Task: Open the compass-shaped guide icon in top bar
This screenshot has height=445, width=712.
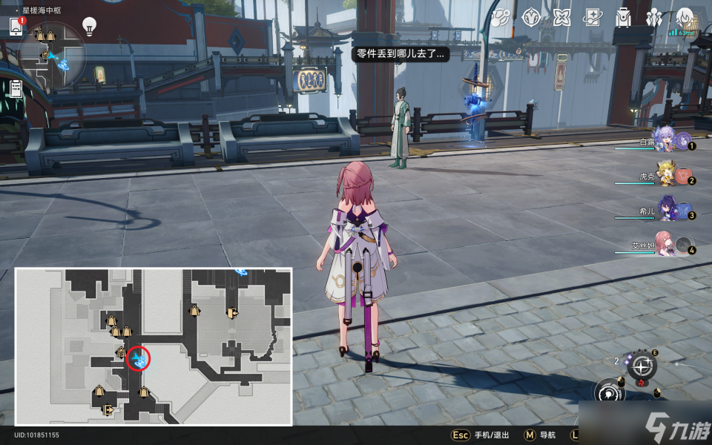Action: [x=530, y=17]
